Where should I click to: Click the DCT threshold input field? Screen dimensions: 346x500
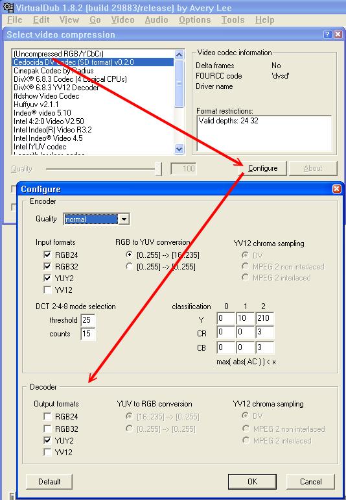click(88, 320)
